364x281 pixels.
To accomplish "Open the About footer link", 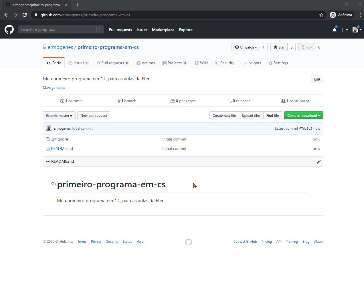I will (319, 242).
